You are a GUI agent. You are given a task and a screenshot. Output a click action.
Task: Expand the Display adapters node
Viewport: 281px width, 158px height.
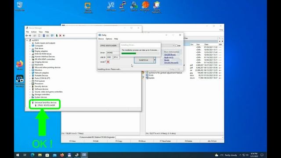pos(30,51)
